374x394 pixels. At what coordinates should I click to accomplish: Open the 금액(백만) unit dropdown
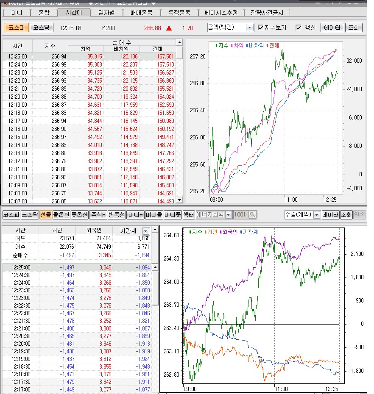250,28
